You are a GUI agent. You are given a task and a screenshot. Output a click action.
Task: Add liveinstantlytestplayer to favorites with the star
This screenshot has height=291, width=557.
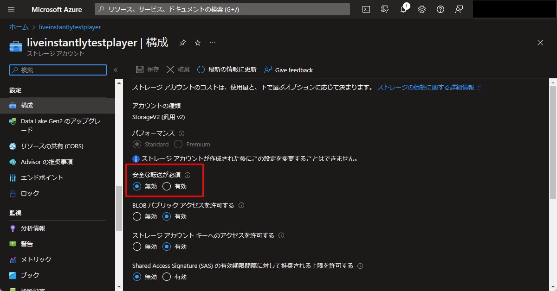tap(197, 43)
